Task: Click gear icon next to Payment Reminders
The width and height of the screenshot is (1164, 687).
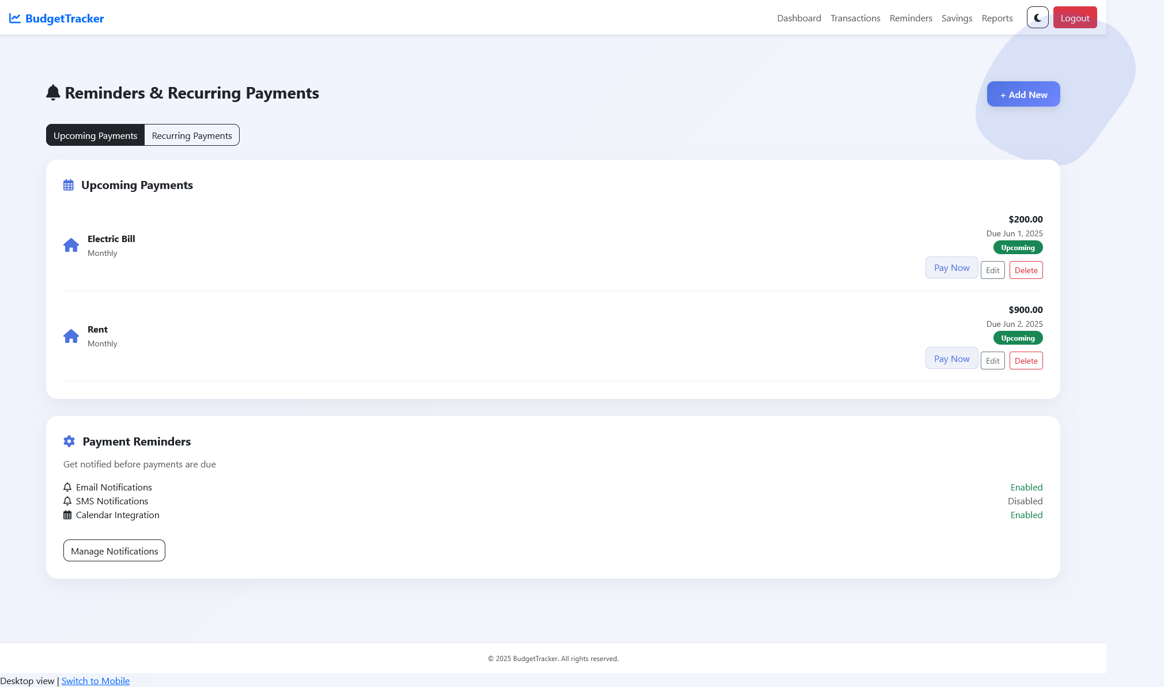Action: (69, 441)
